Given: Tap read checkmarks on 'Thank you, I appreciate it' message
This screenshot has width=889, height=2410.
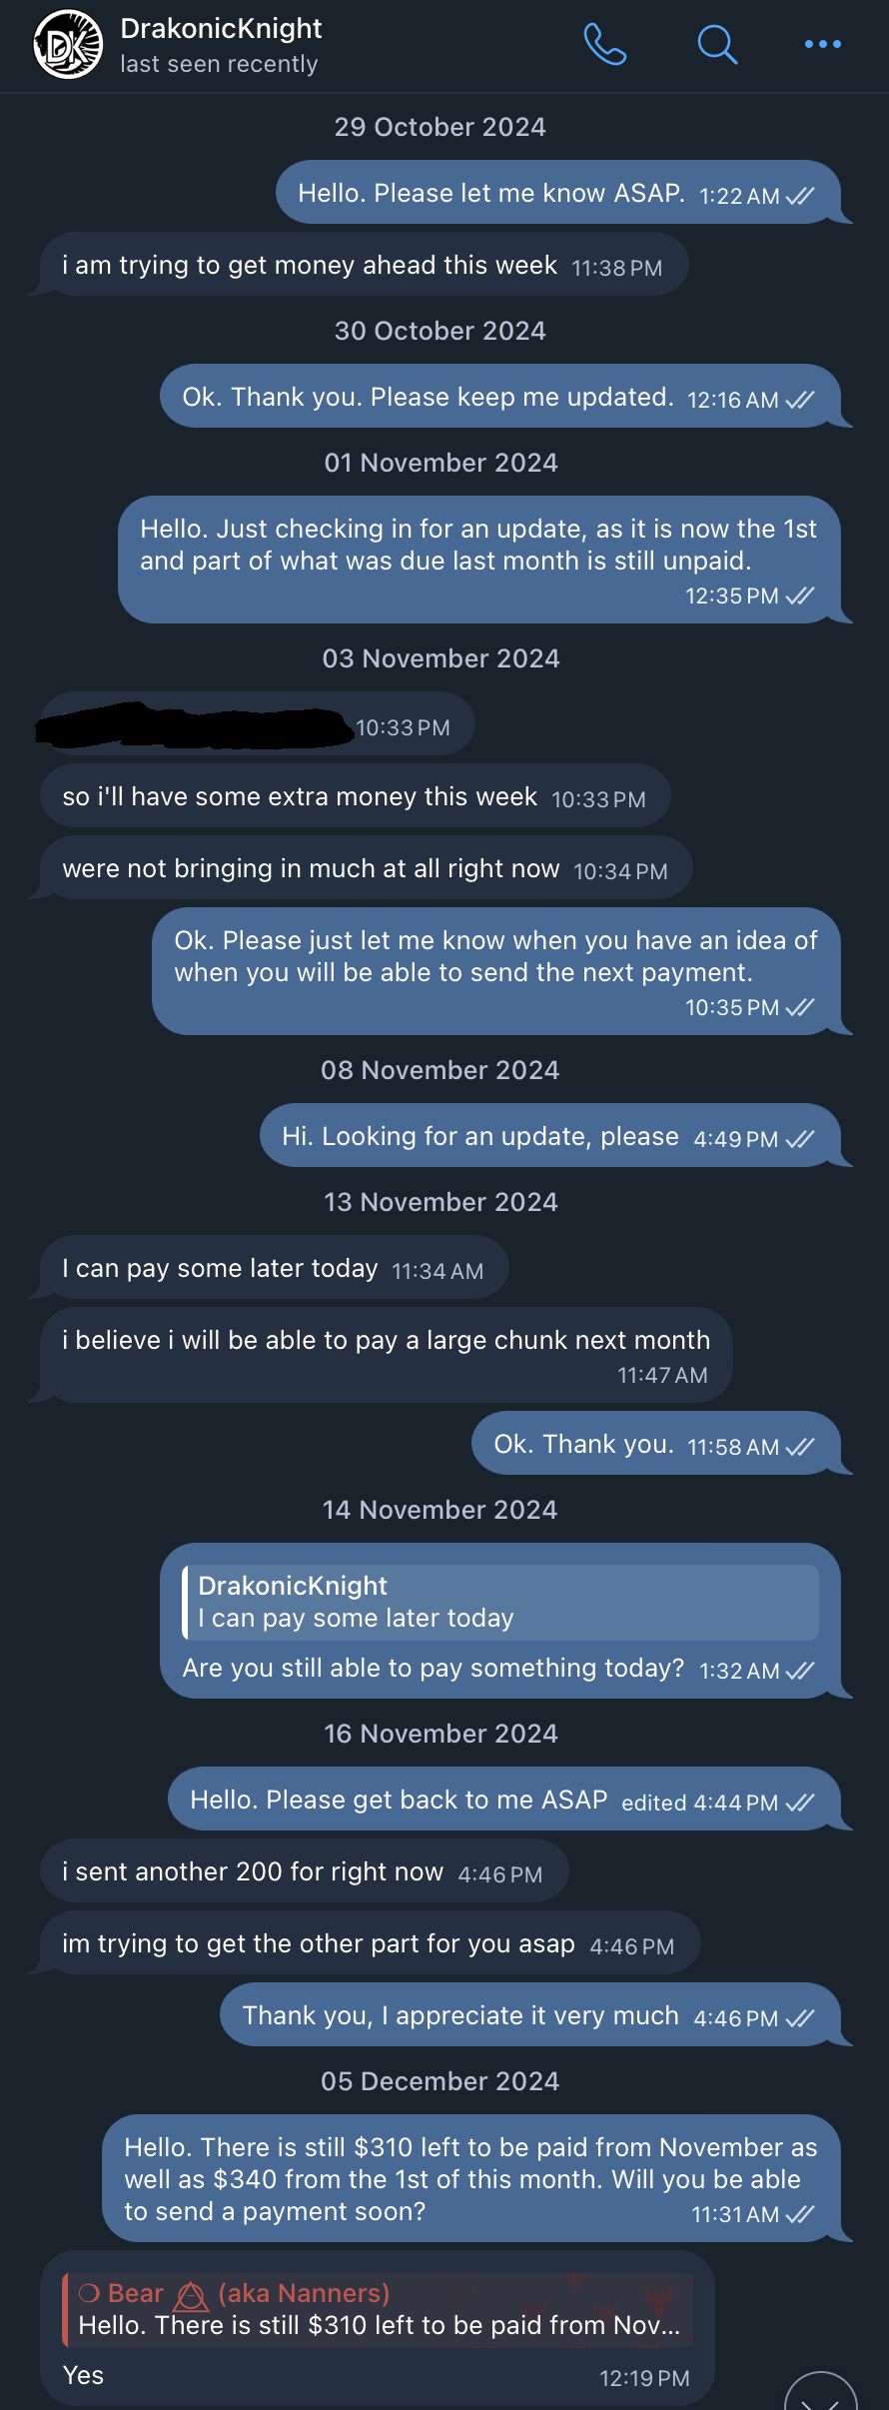Looking at the screenshot, I should click(x=800, y=2018).
